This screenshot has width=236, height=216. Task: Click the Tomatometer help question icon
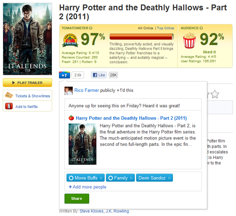[x=90, y=28]
